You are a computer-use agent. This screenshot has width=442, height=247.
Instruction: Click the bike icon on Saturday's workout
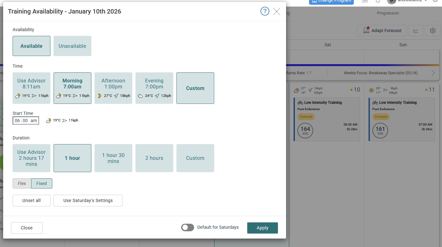point(300,103)
